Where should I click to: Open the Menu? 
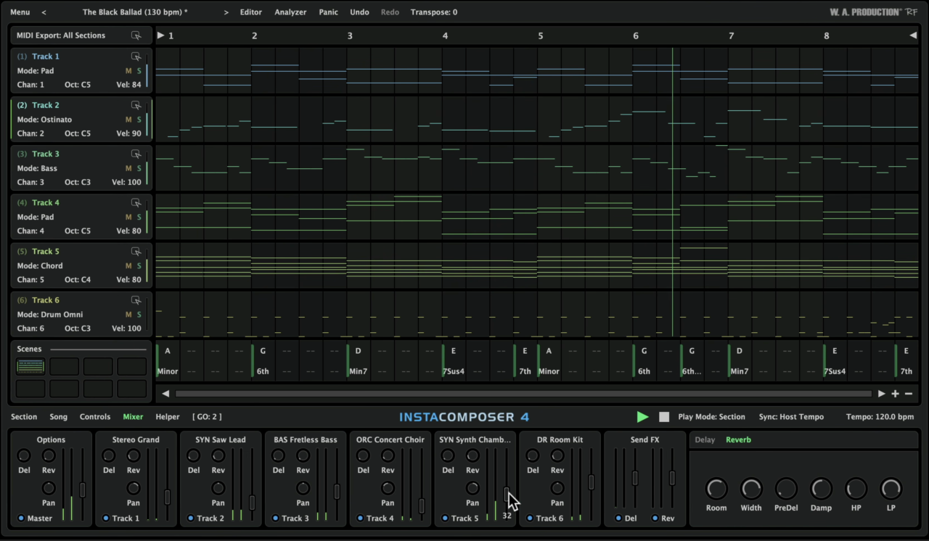(20, 12)
